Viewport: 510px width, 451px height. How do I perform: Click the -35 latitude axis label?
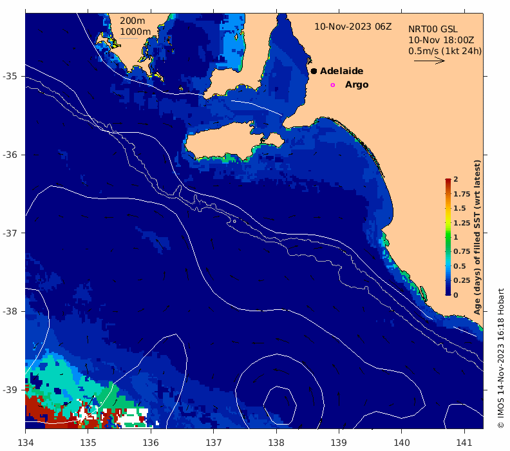(x=10, y=76)
